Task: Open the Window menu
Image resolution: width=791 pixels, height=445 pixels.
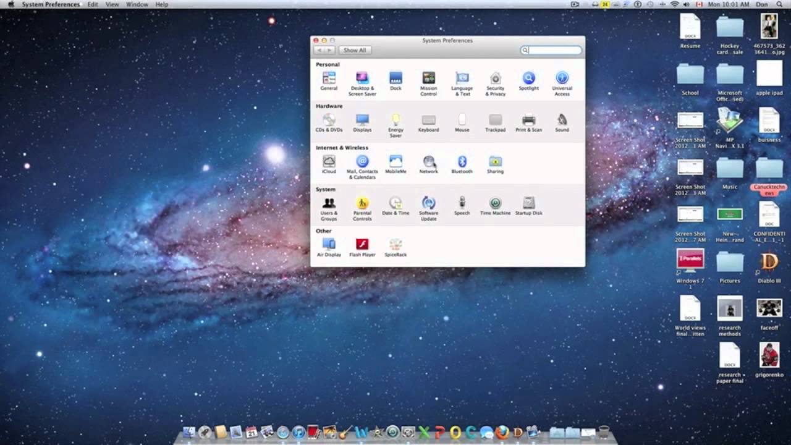Action: point(137,4)
